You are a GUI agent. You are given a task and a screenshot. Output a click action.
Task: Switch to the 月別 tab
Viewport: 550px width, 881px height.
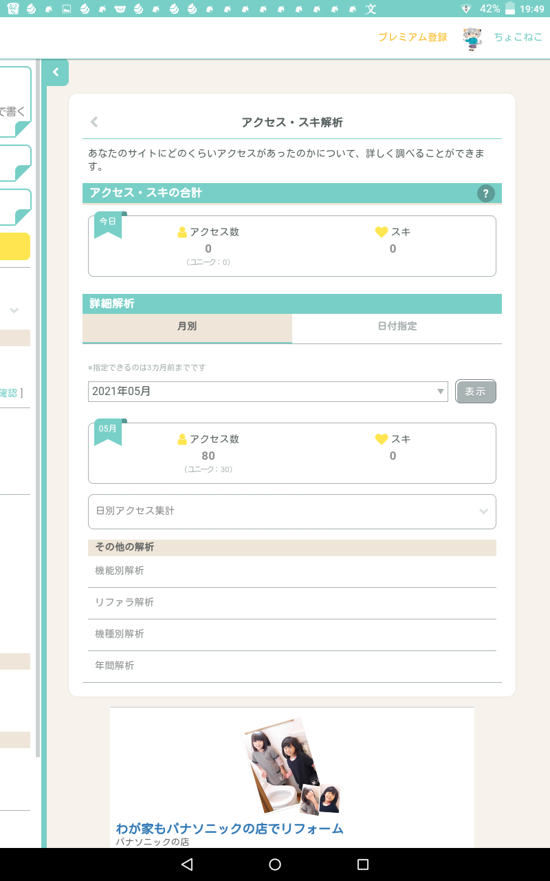(x=187, y=326)
